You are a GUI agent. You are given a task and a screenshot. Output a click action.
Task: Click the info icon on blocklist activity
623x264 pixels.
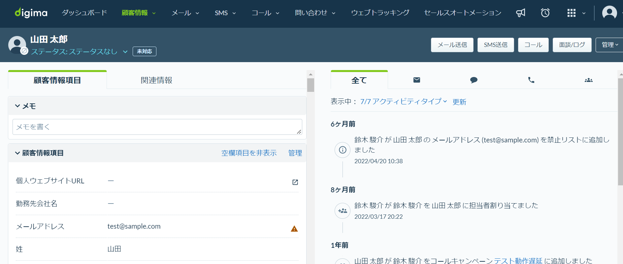343,150
